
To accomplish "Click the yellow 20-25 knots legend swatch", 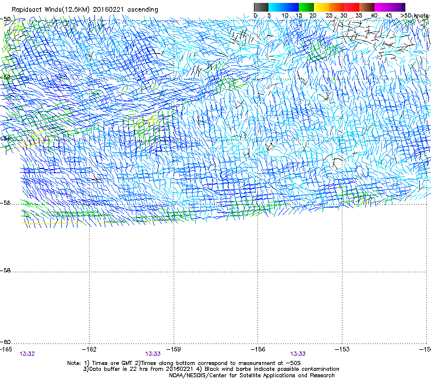I will coord(322,7).
